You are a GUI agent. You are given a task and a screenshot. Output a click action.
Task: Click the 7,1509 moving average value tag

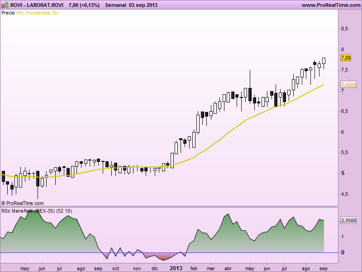point(348,84)
